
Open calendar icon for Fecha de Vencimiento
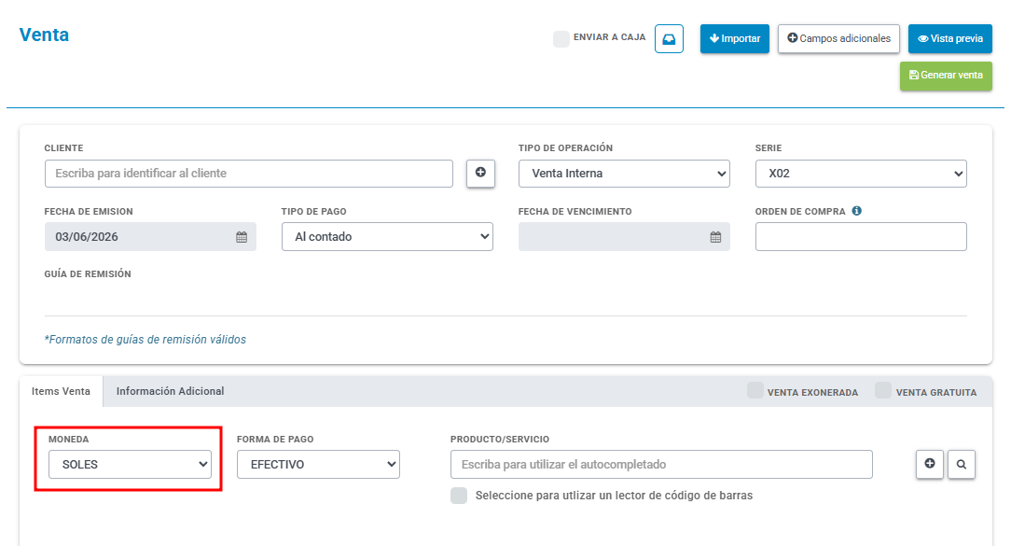pyautogui.click(x=715, y=237)
